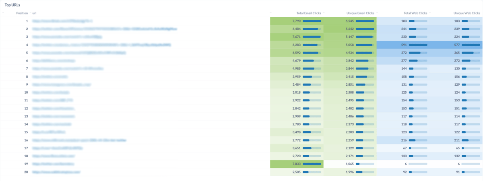Sort by the url column header
The image size is (483, 181).
point(34,13)
